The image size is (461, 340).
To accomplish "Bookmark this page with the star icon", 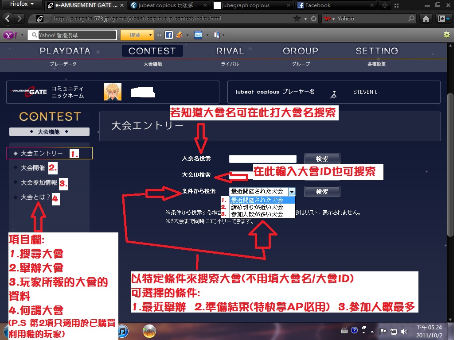I will [x=297, y=19].
